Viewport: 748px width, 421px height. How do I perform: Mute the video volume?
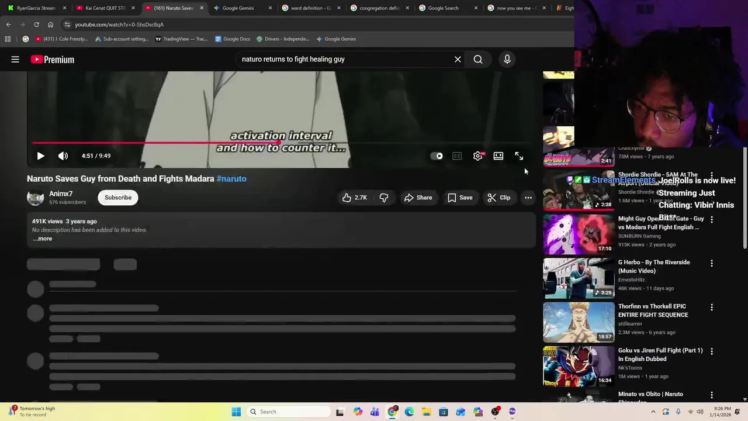(63, 156)
